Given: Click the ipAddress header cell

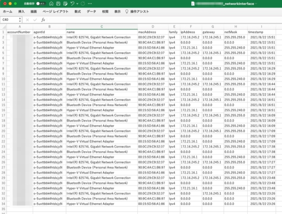Looking at the screenshot, I should 191,32.
